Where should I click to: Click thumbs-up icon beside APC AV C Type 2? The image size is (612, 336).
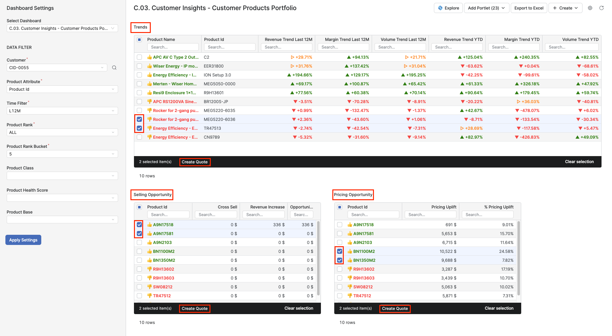tap(149, 57)
